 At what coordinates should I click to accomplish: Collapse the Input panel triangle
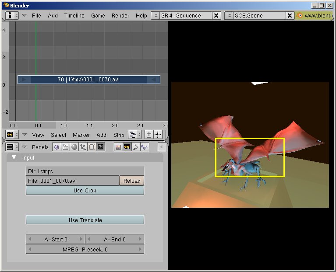(x=14, y=157)
